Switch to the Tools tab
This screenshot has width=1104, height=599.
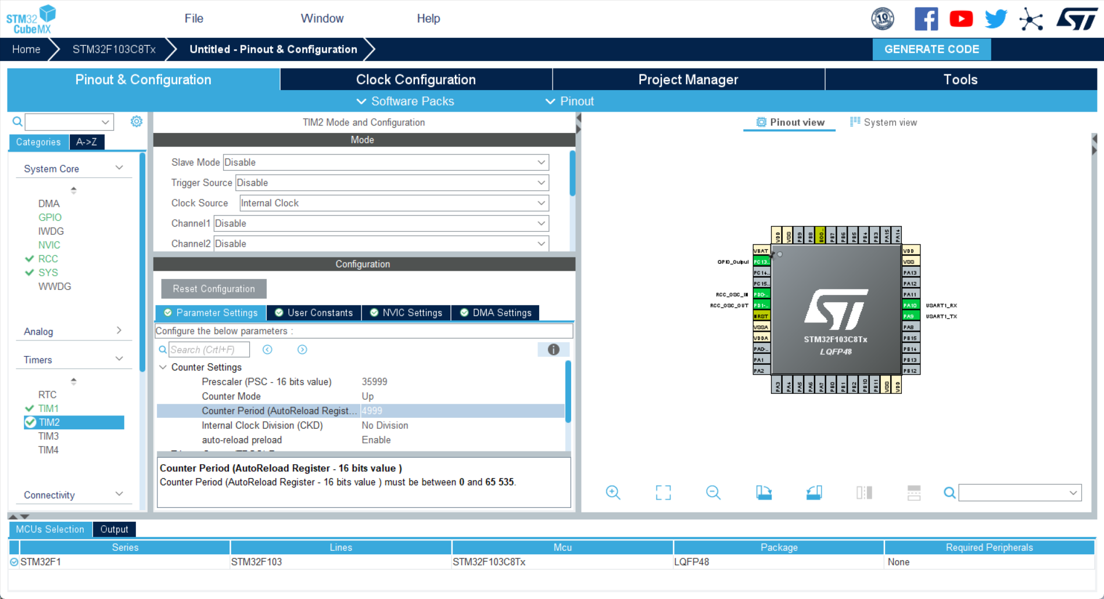961,80
